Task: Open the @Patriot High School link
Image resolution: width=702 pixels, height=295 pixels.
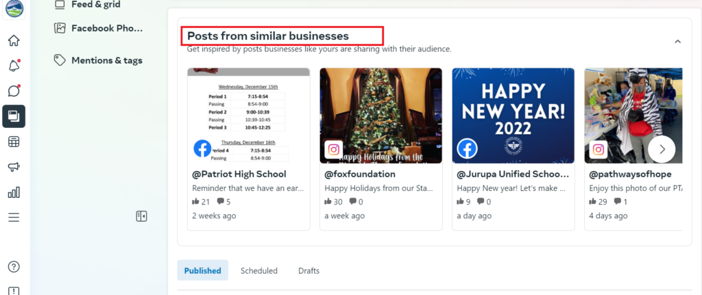Action: click(x=239, y=174)
